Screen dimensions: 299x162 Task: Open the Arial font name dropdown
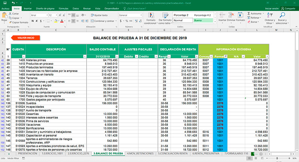(47, 15)
